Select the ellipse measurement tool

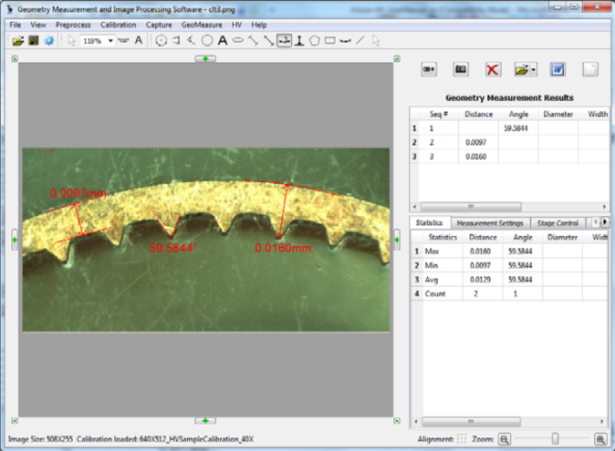[238, 40]
